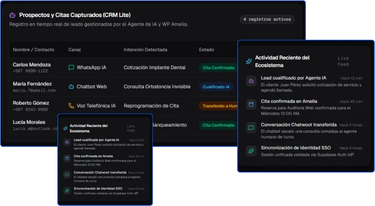Image resolution: width=375 pixels, height=206 pixels.
Task: Open Lead cualificado por Agente IA in small panel
Action: 97,140
